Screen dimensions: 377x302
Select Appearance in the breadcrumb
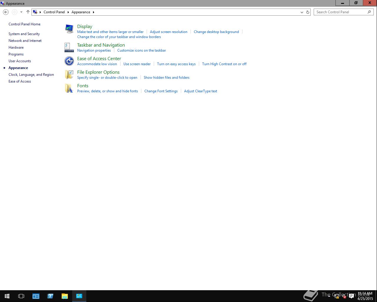coord(81,12)
